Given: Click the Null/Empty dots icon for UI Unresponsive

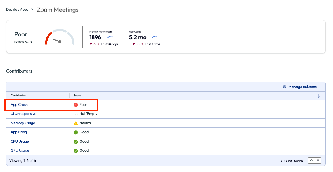Looking at the screenshot, I should tap(76, 114).
